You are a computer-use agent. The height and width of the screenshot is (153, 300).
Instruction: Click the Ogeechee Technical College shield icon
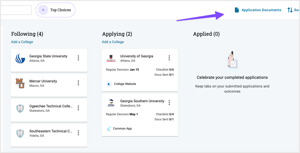point(20,108)
